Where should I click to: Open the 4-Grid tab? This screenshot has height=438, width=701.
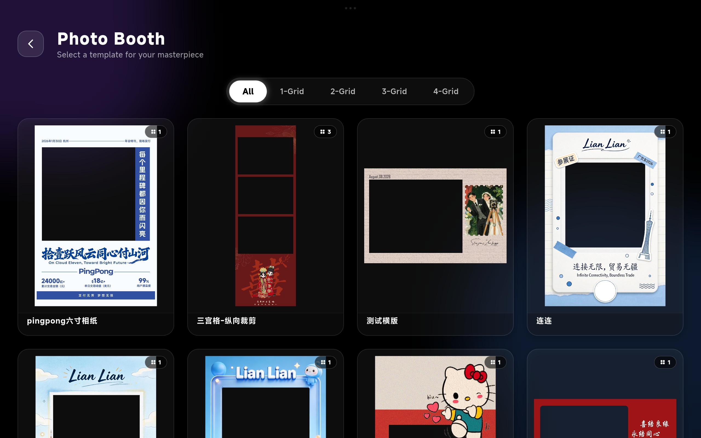[x=446, y=91]
